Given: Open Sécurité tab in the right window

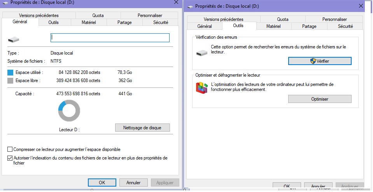Looking at the screenshot, I should pyautogui.click(x=345, y=26).
